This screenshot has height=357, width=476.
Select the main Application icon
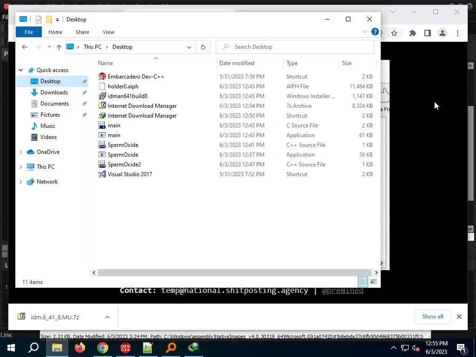[x=102, y=135]
